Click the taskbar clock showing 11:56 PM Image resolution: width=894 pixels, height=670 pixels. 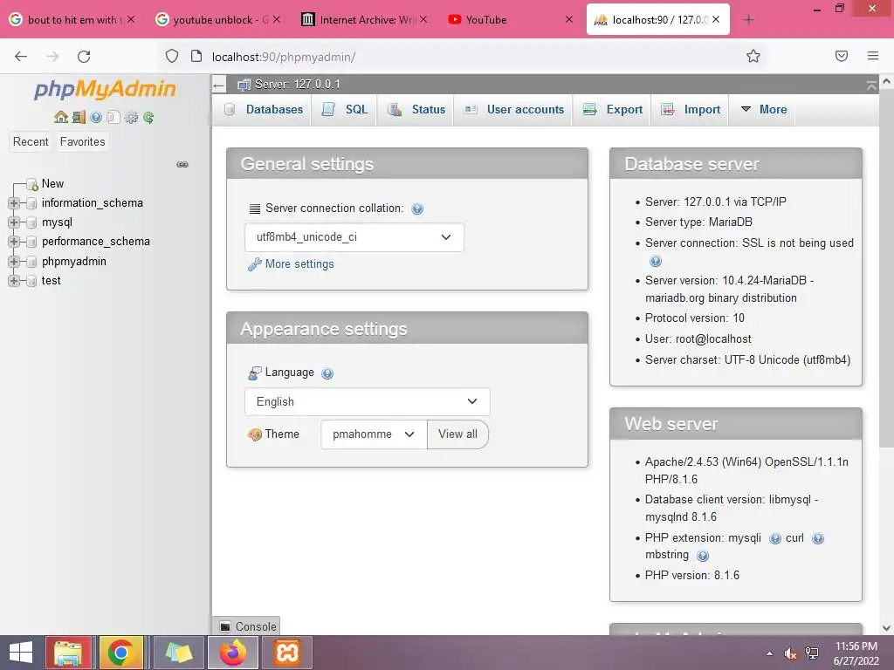click(x=856, y=653)
